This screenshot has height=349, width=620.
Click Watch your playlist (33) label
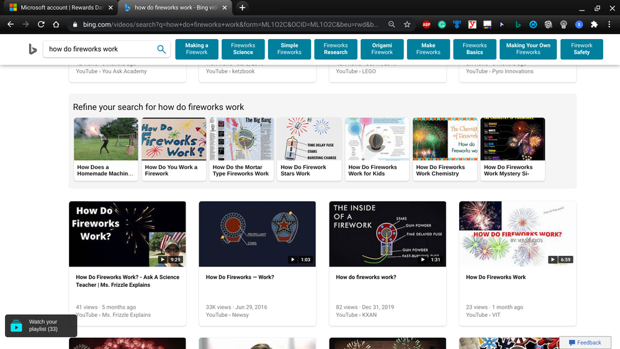[x=43, y=325]
